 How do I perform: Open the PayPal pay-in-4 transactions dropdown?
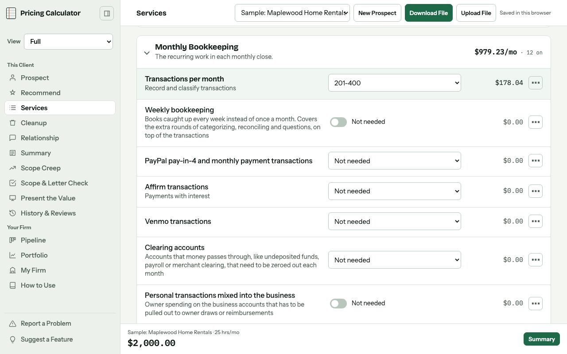395,161
